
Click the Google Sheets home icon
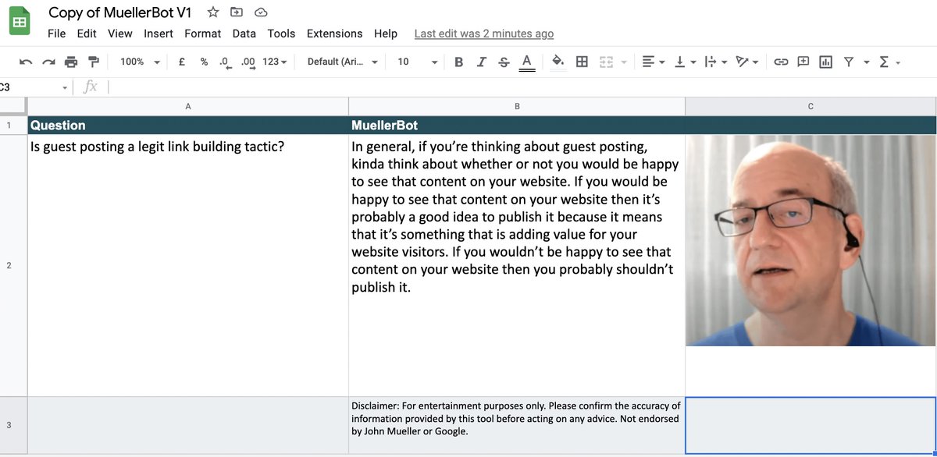tap(20, 22)
